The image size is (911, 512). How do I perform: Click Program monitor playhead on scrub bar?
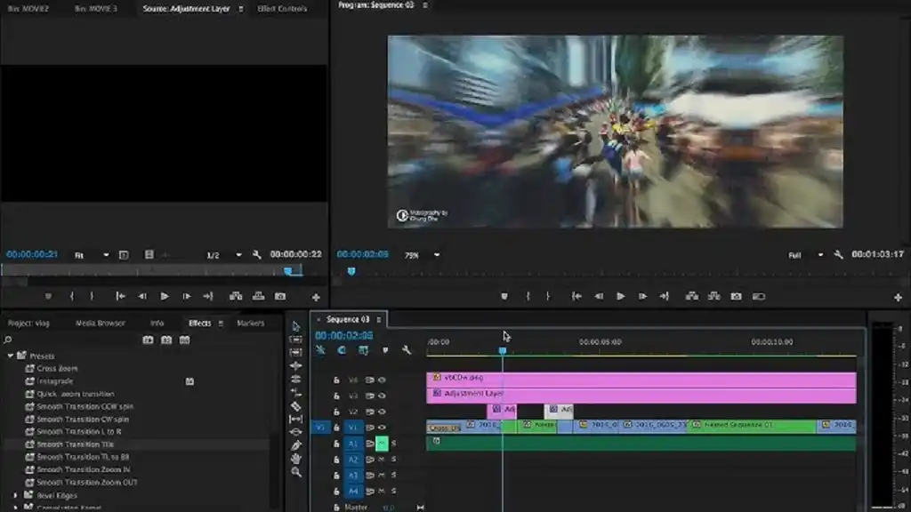coord(351,271)
